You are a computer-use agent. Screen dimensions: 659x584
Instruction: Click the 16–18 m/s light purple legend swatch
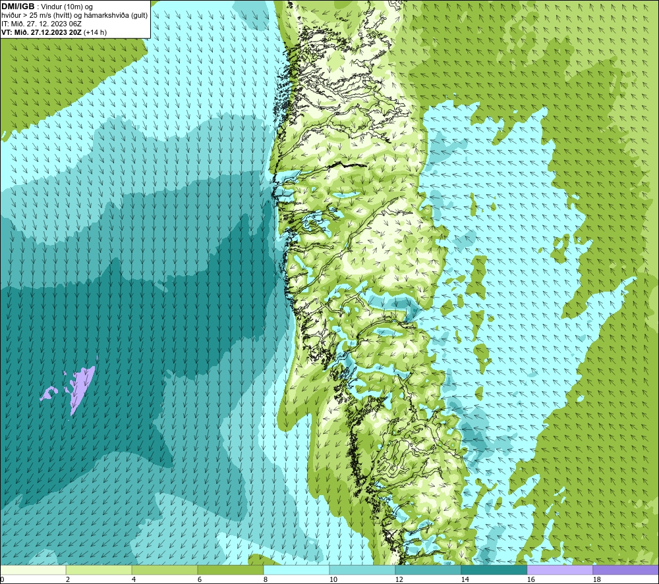pos(559,570)
